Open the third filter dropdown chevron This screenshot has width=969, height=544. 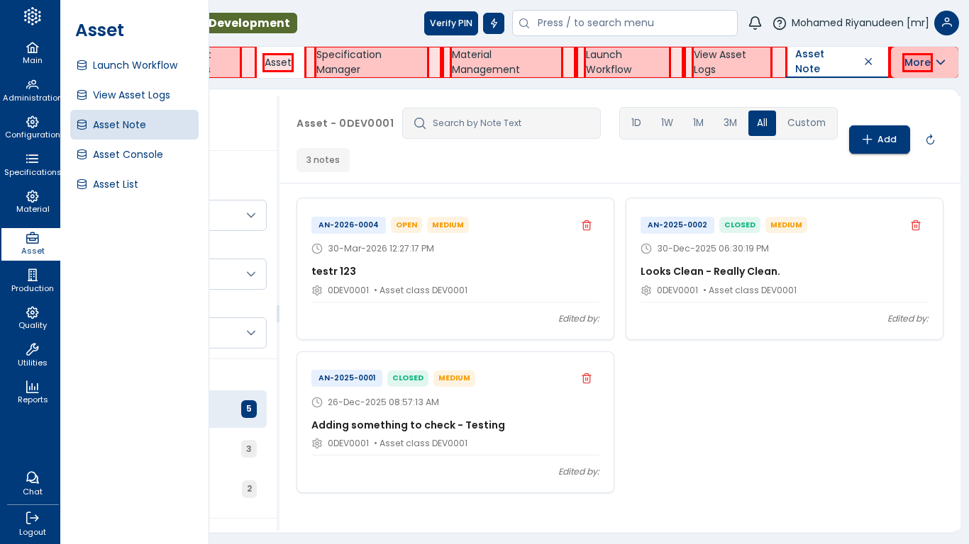point(250,333)
